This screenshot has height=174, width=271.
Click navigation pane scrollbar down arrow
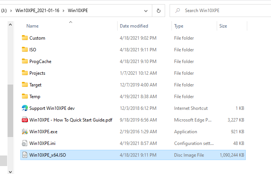[11, 172]
